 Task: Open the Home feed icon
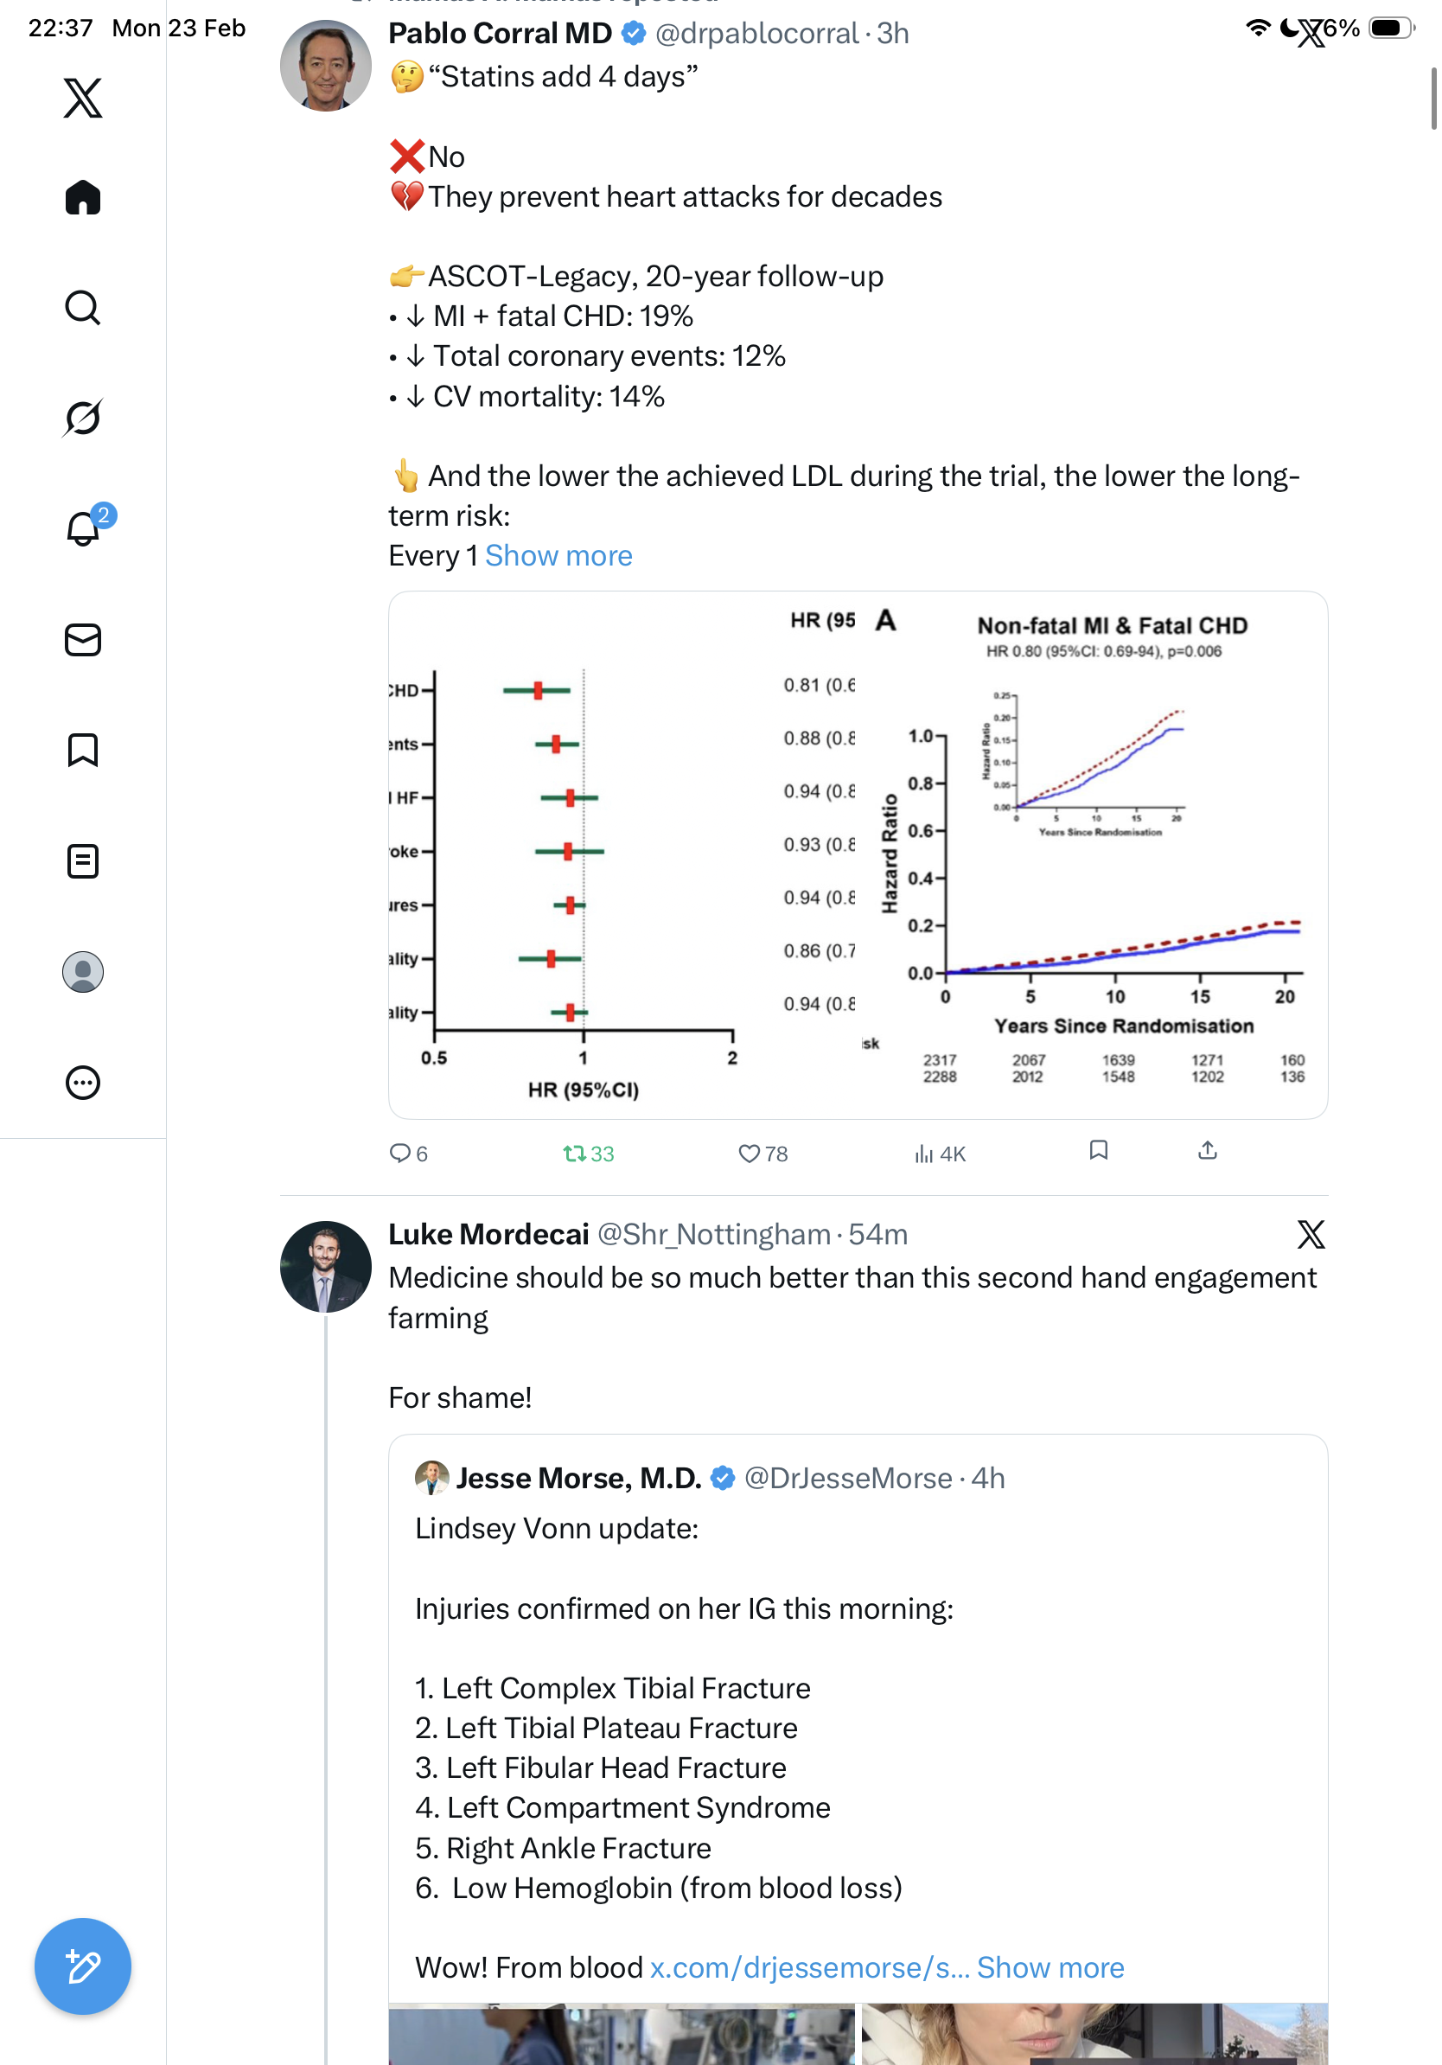[x=83, y=198]
